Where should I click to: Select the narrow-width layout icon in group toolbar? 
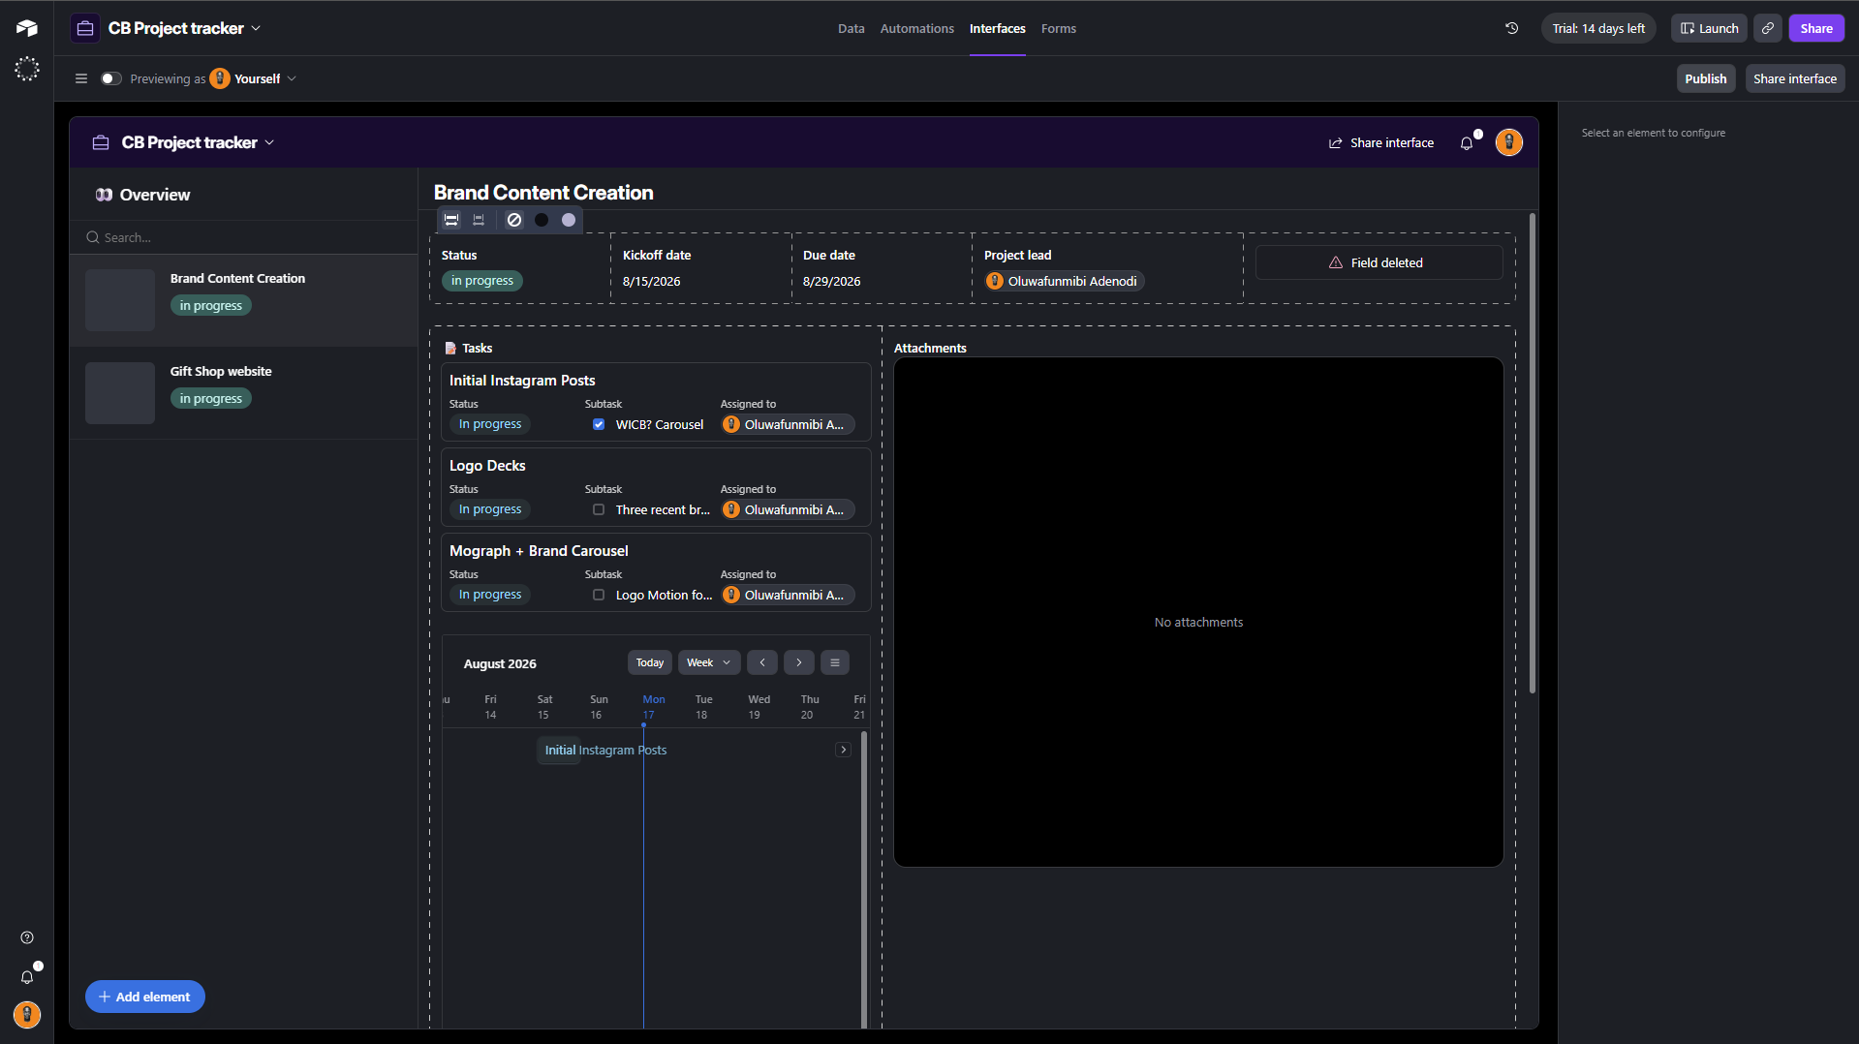pos(479,220)
